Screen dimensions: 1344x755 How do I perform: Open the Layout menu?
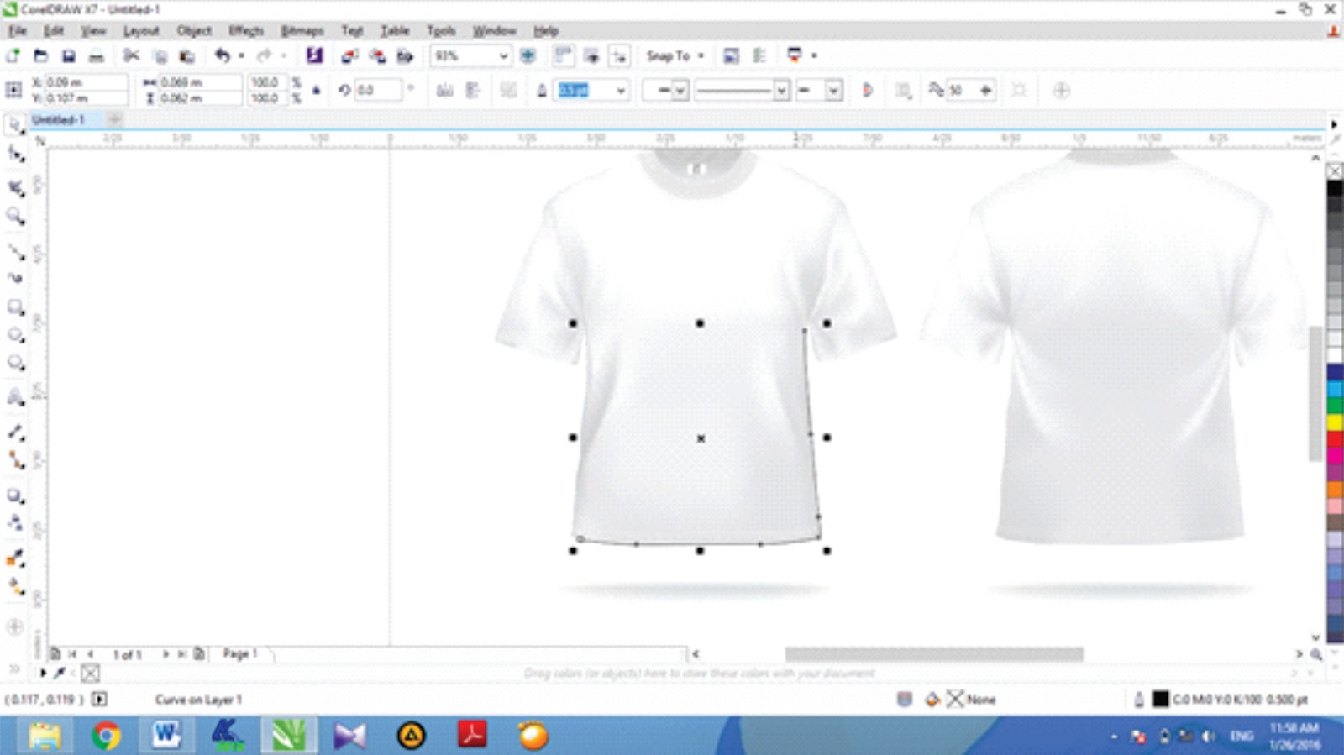(141, 31)
